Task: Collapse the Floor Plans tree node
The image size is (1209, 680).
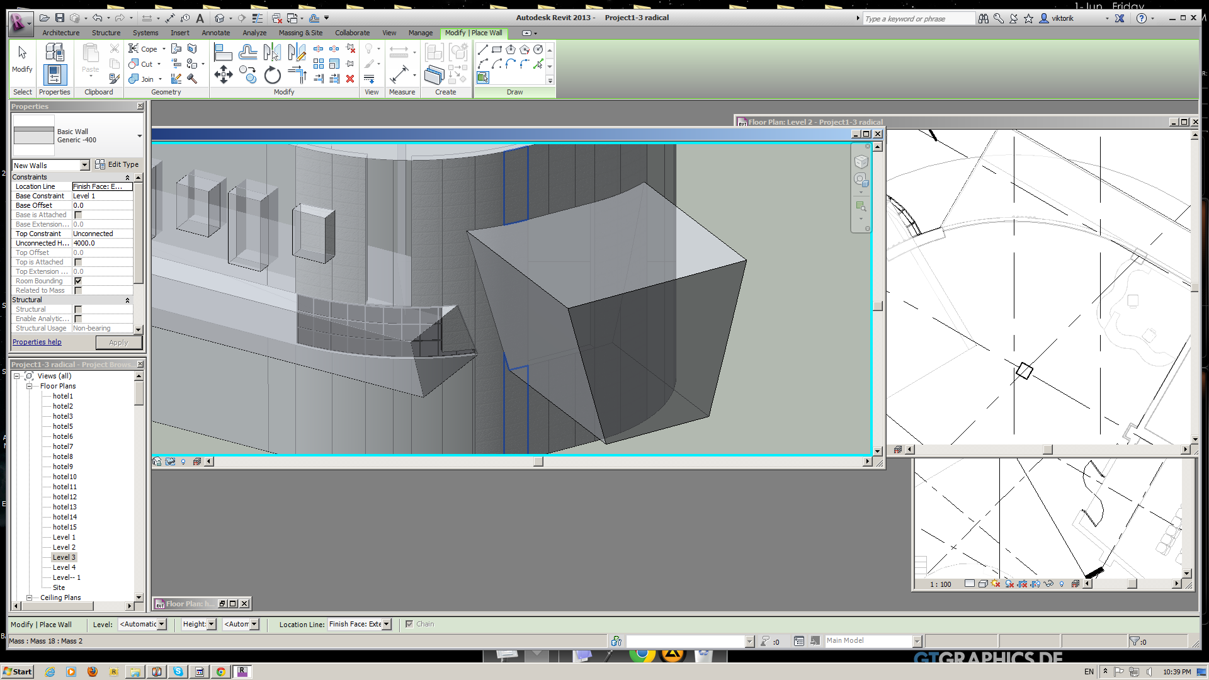Action: pos(29,386)
